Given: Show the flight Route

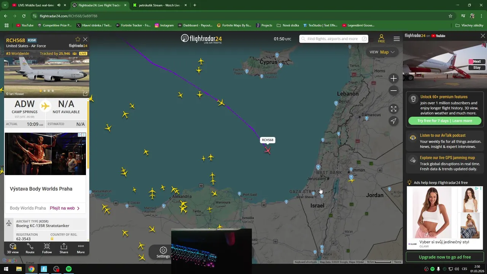Looking at the screenshot, I should [x=30, y=249].
